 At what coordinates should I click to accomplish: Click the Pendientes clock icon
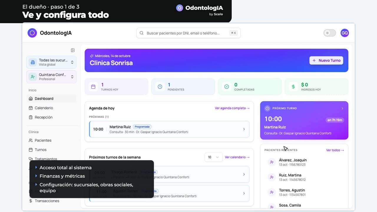click(160, 87)
